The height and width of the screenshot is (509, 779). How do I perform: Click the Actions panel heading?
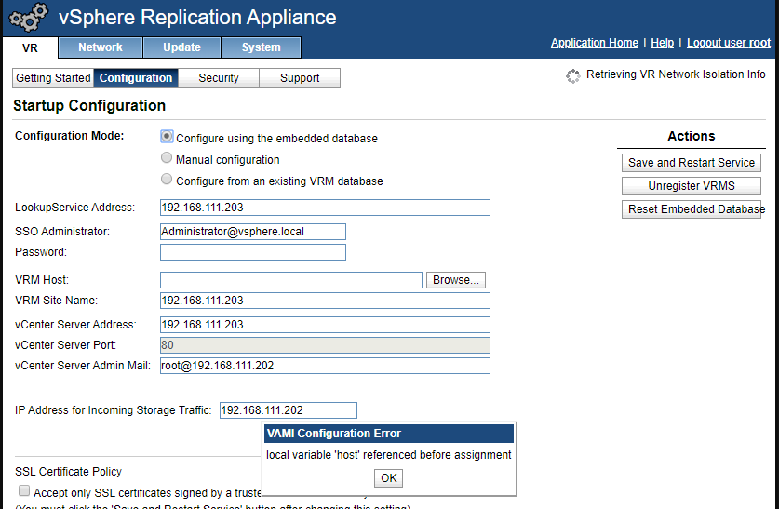[x=692, y=136]
